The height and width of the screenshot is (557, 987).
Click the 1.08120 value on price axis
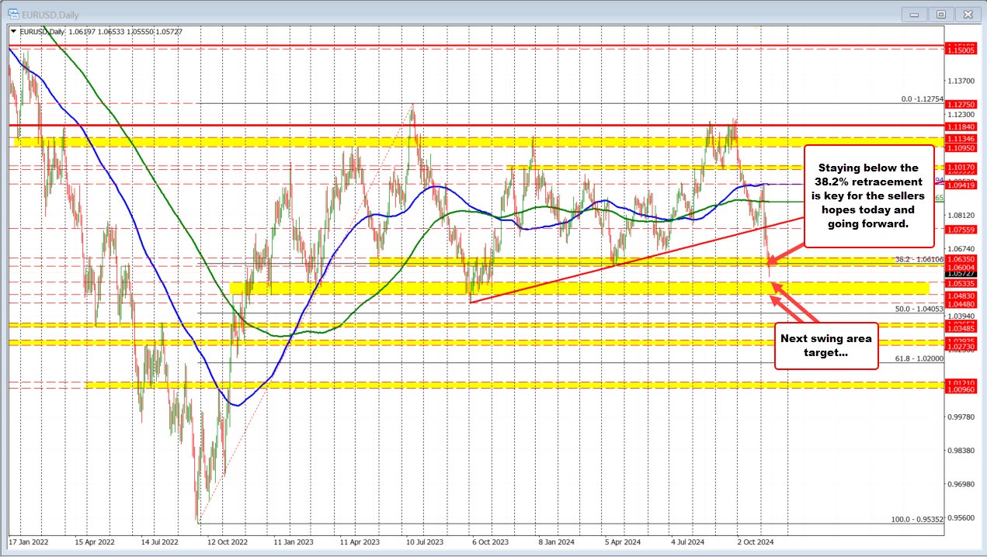click(x=960, y=216)
